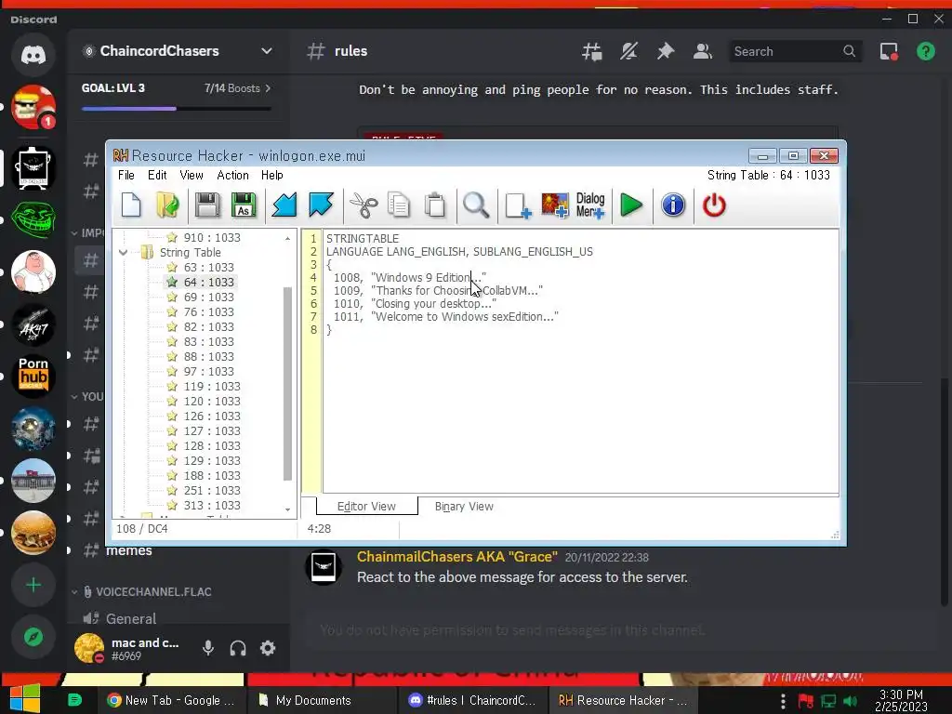Add a server with plus icon

click(33, 585)
